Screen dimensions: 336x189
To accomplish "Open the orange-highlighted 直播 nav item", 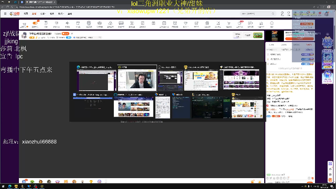I will (x=34, y=14).
